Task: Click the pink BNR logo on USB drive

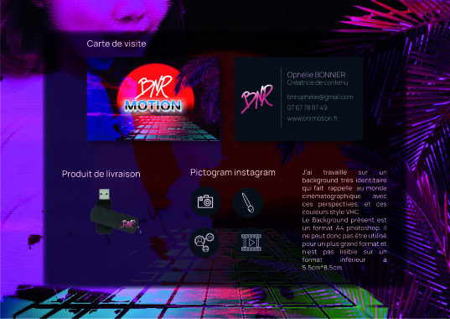Action: tap(127, 223)
